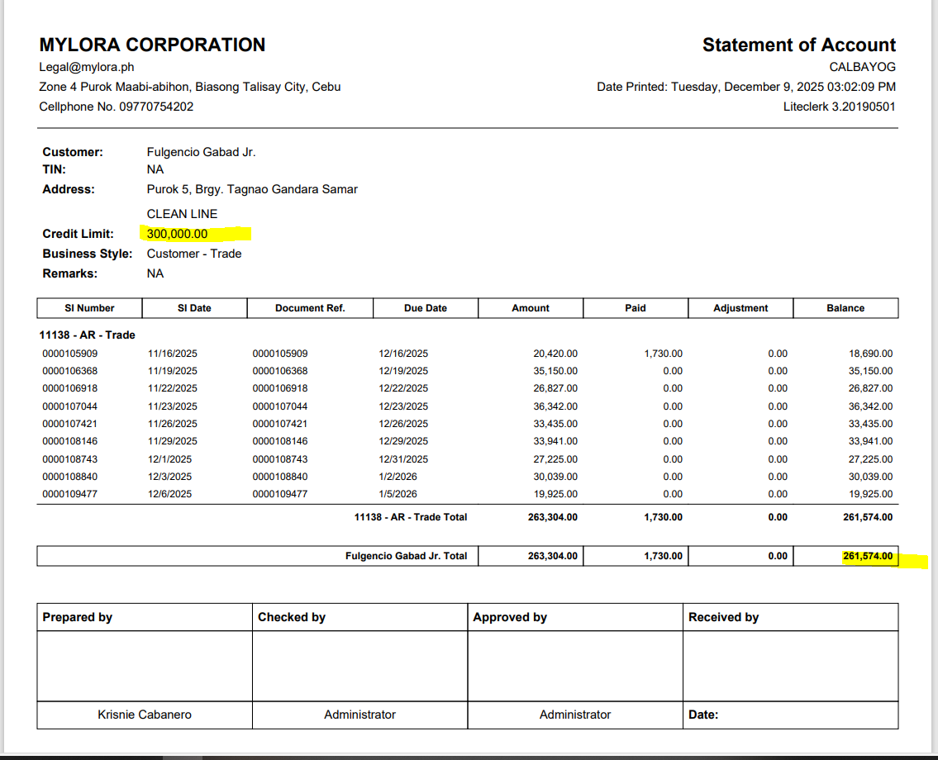Click the Due Date column header

point(426,308)
